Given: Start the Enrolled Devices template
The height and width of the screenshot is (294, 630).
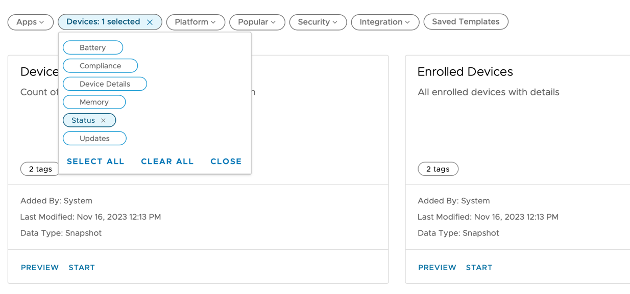Looking at the screenshot, I should [x=479, y=268].
